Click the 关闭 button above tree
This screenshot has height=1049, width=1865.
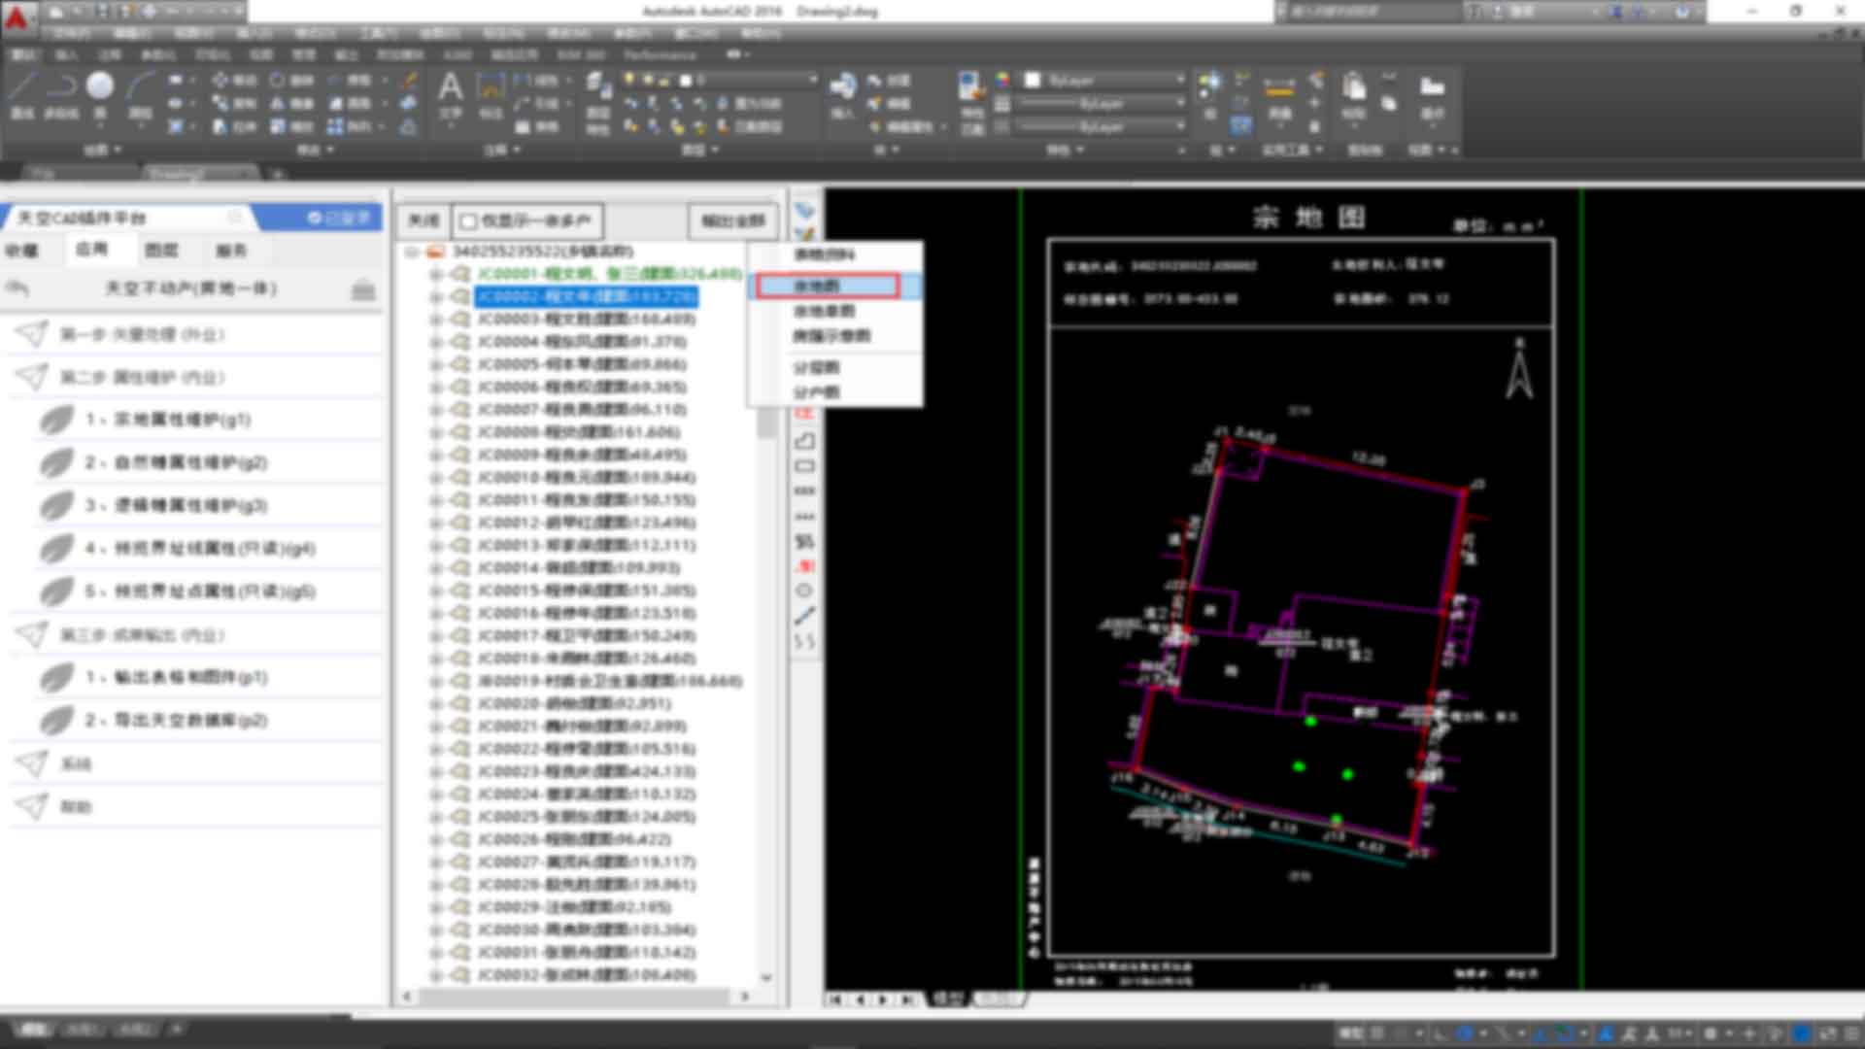(423, 221)
